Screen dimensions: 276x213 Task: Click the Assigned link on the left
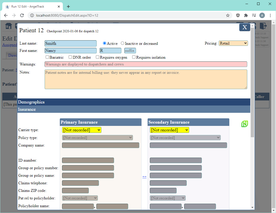10,45
